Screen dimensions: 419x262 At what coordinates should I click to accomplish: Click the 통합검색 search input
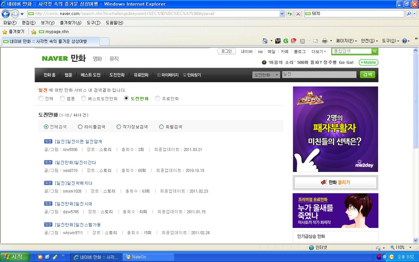pyautogui.click(x=352, y=51)
